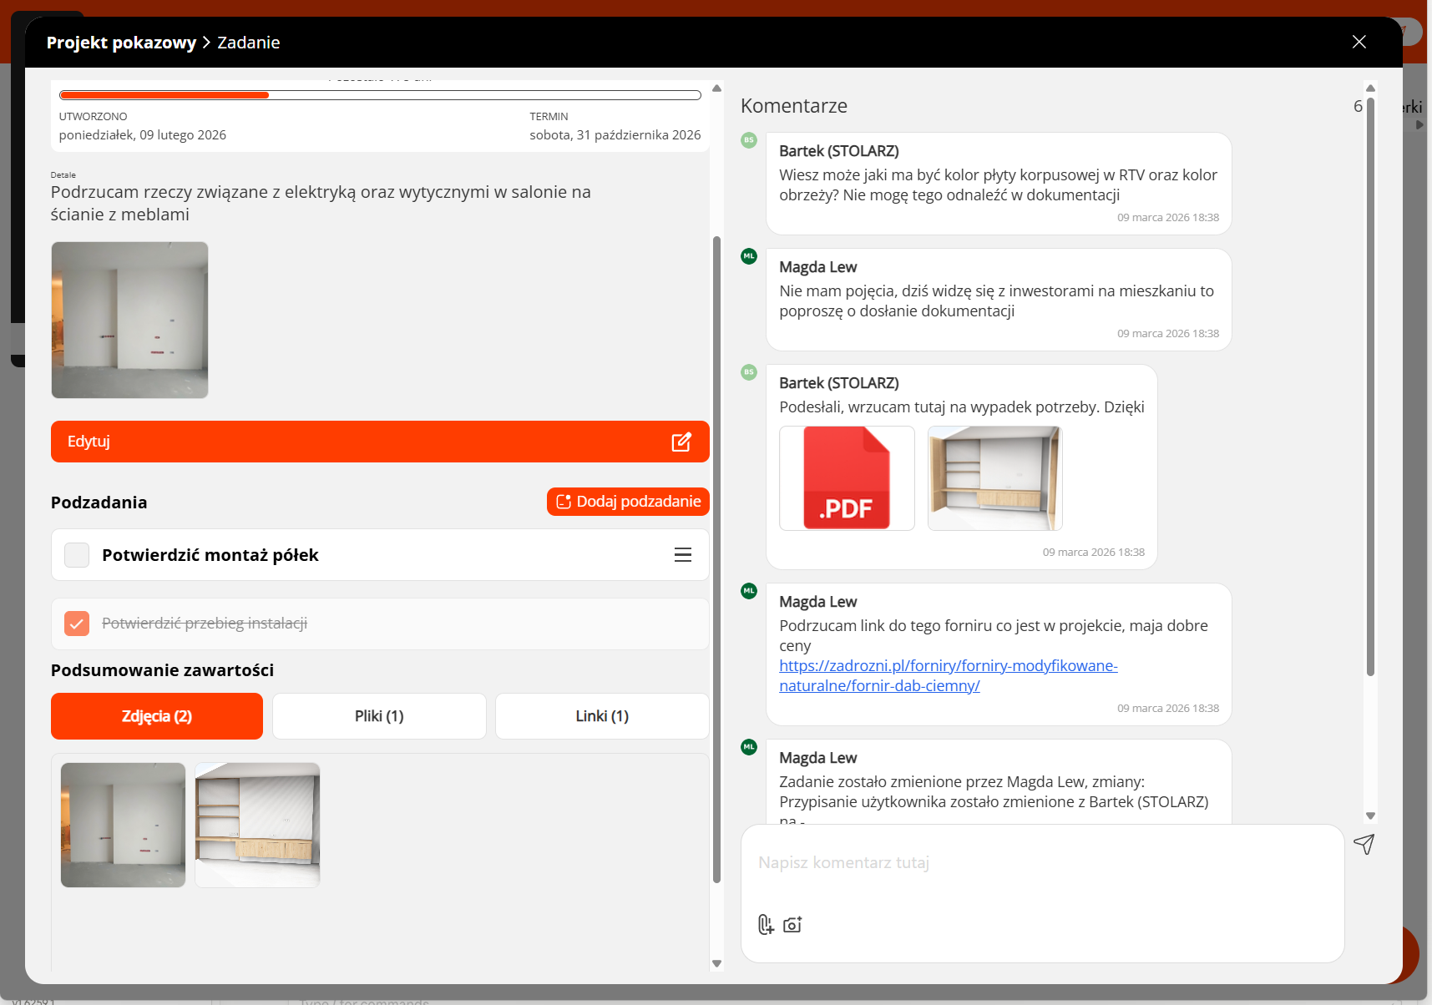Image resolution: width=1432 pixels, height=1005 pixels.
Task: Open the PDF attachment in Bartek's comment
Action: (847, 478)
